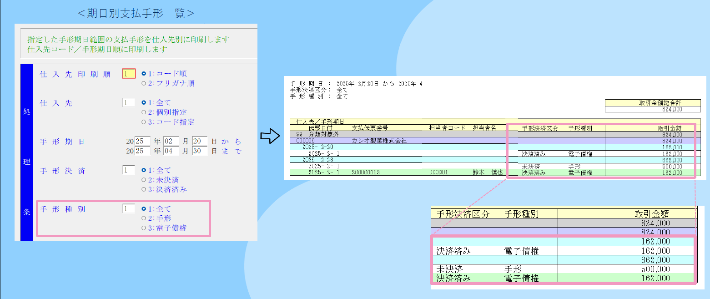Click the 支払伝票番号 column header
This screenshot has width=710, height=299.
coord(370,128)
